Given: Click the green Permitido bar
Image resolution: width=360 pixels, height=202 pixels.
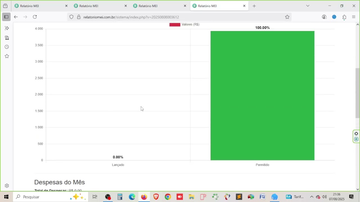Looking at the screenshot, I should click(262, 96).
